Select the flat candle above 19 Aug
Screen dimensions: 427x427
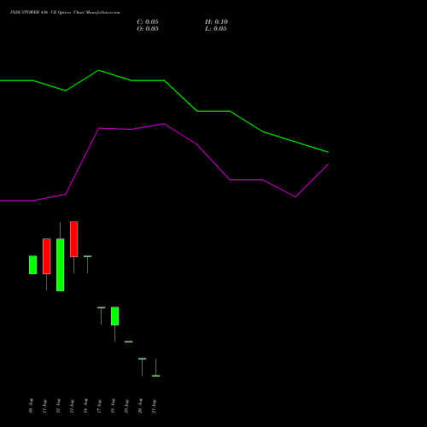pyautogui.click(x=129, y=342)
